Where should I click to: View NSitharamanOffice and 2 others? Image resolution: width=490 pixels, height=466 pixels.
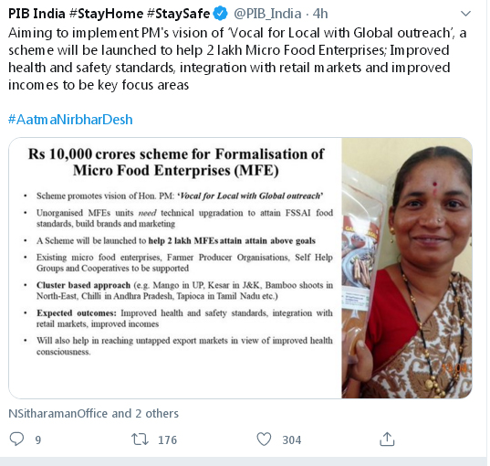click(x=93, y=413)
